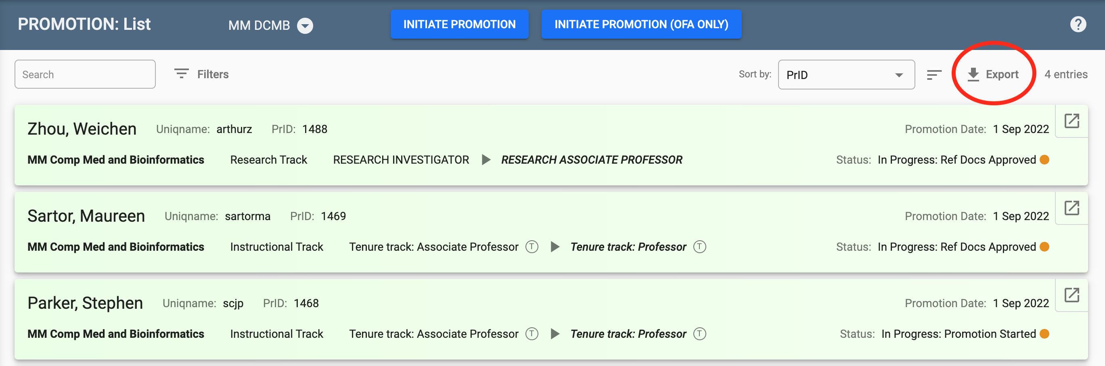The image size is (1105, 366).
Task: Click Instructional Track on Parker's row
Action: pos(277,334)
